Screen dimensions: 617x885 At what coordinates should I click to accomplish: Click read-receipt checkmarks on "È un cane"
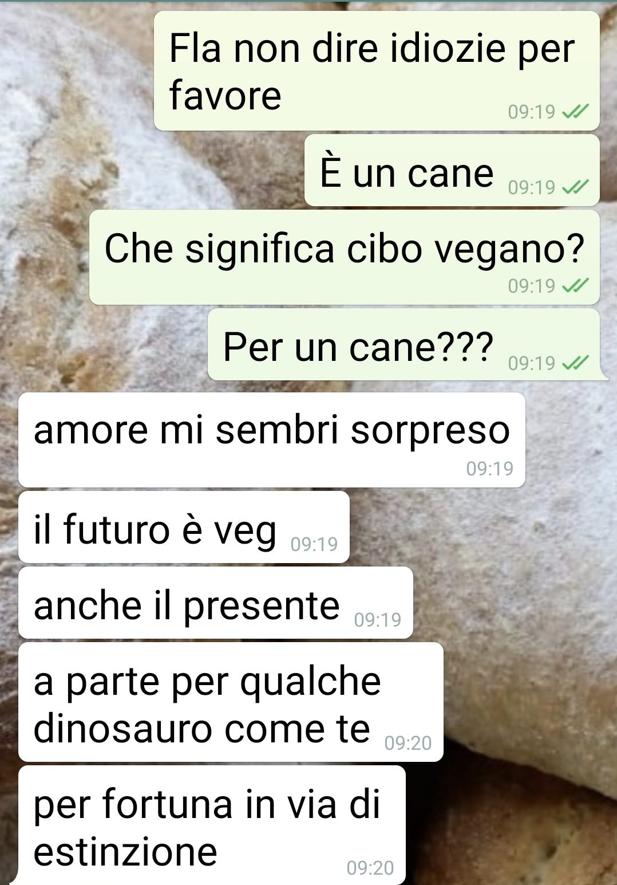click(575, 187)
